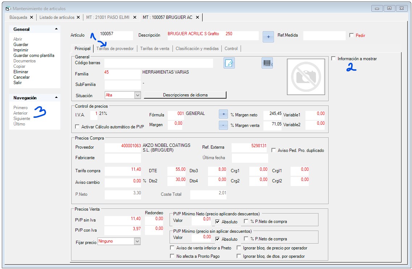
Task: Click Eliminar in the General panel
Action: coord(21,72)
